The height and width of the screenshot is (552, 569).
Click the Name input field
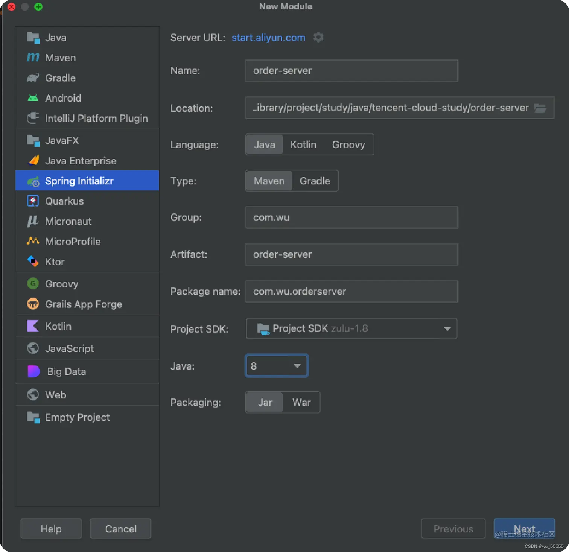(351, 71)
